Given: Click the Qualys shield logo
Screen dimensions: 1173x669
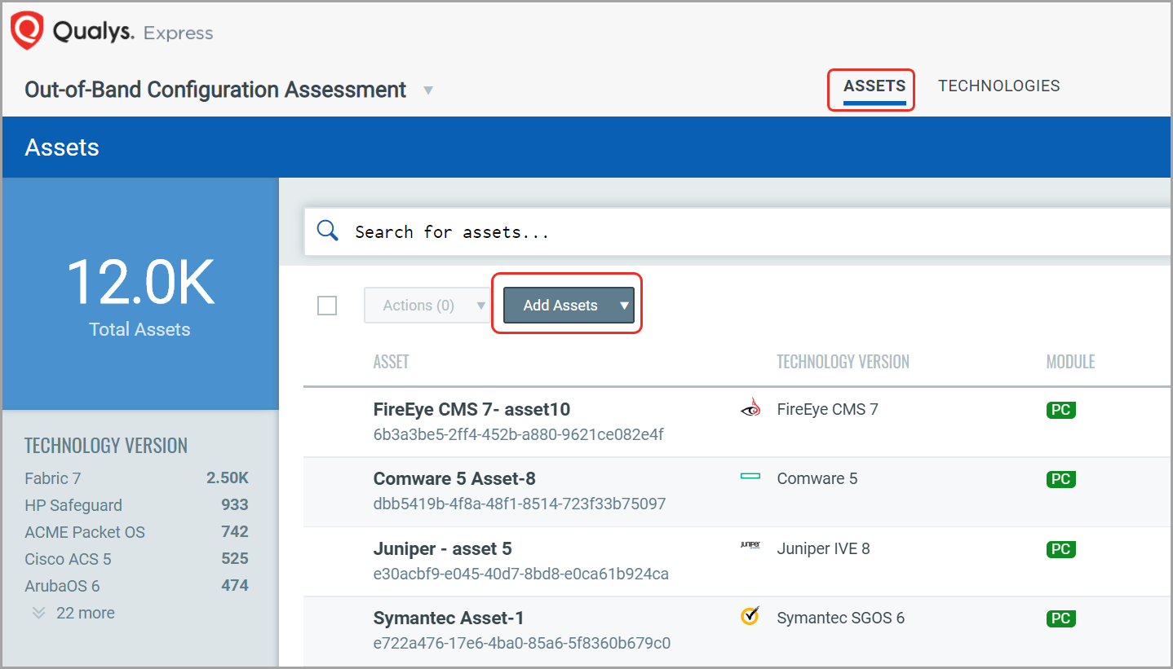Looking at the screenshot, I should click(26, 32).
